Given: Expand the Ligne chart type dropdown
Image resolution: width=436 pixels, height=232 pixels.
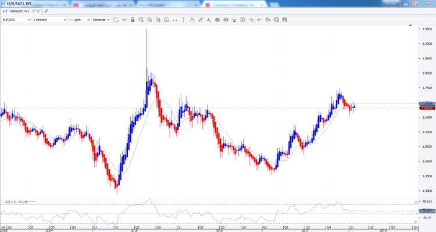Looking at the screenshot, I should tap(79, 20).
